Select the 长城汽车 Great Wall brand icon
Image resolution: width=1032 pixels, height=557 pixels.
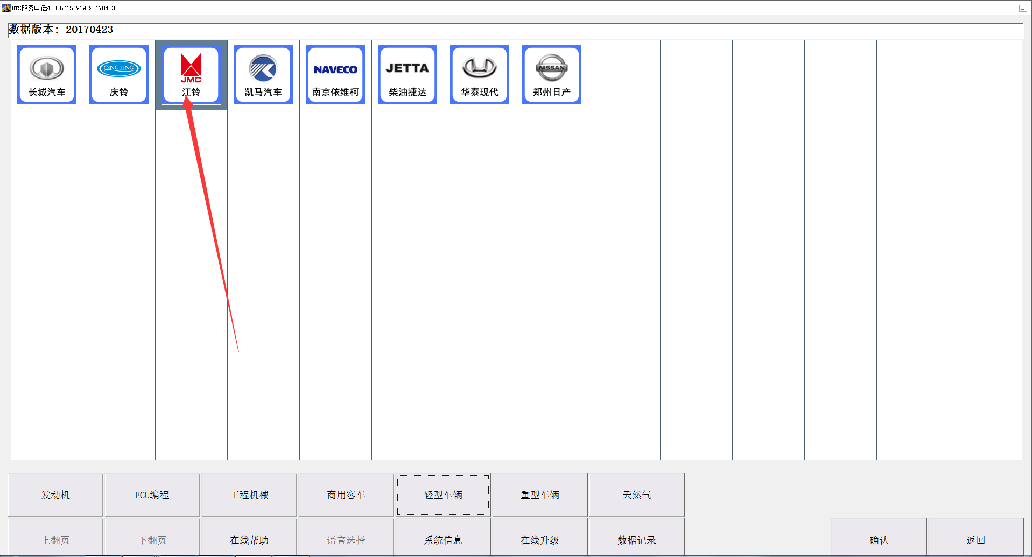tap(47, 75)
